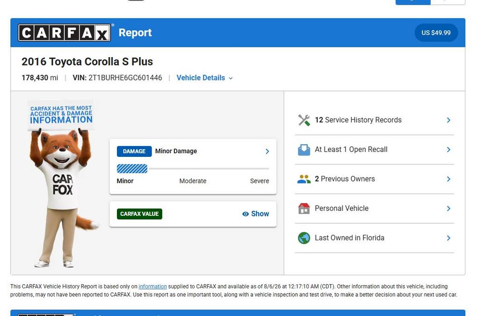
Task: Open the Open Recall chevron arrow
Action: (x=449, y=150)
